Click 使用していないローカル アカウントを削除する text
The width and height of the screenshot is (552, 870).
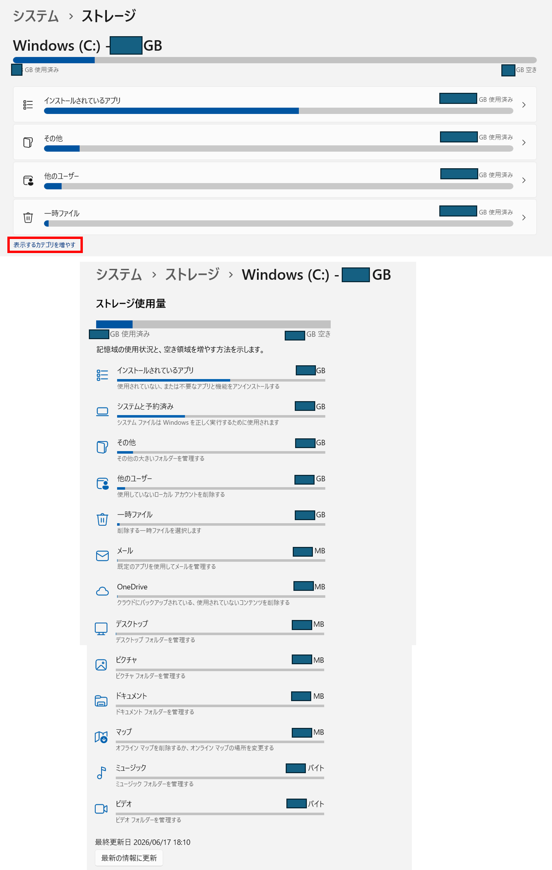coord(171,494)
